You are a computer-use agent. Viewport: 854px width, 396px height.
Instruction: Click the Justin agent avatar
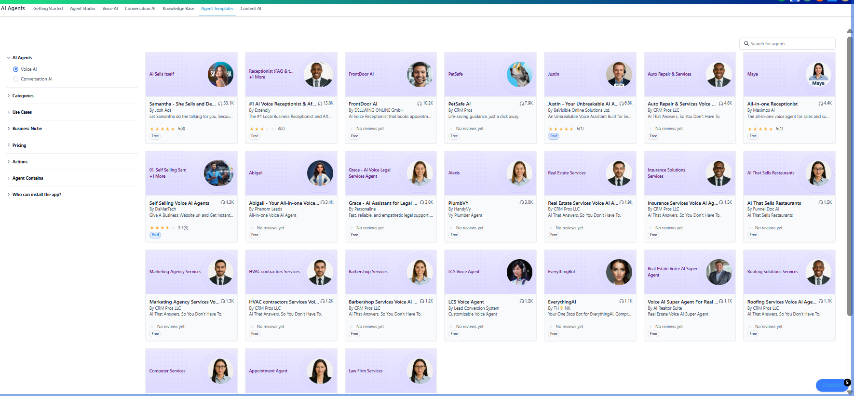pyautogui.click(x=619, y=74)
